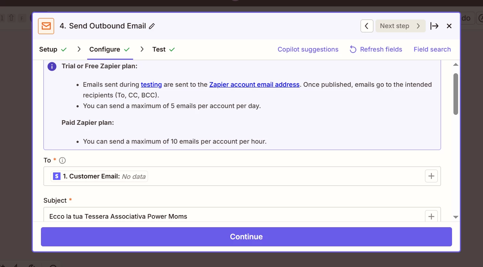Open Copilot suggestions

308,49
